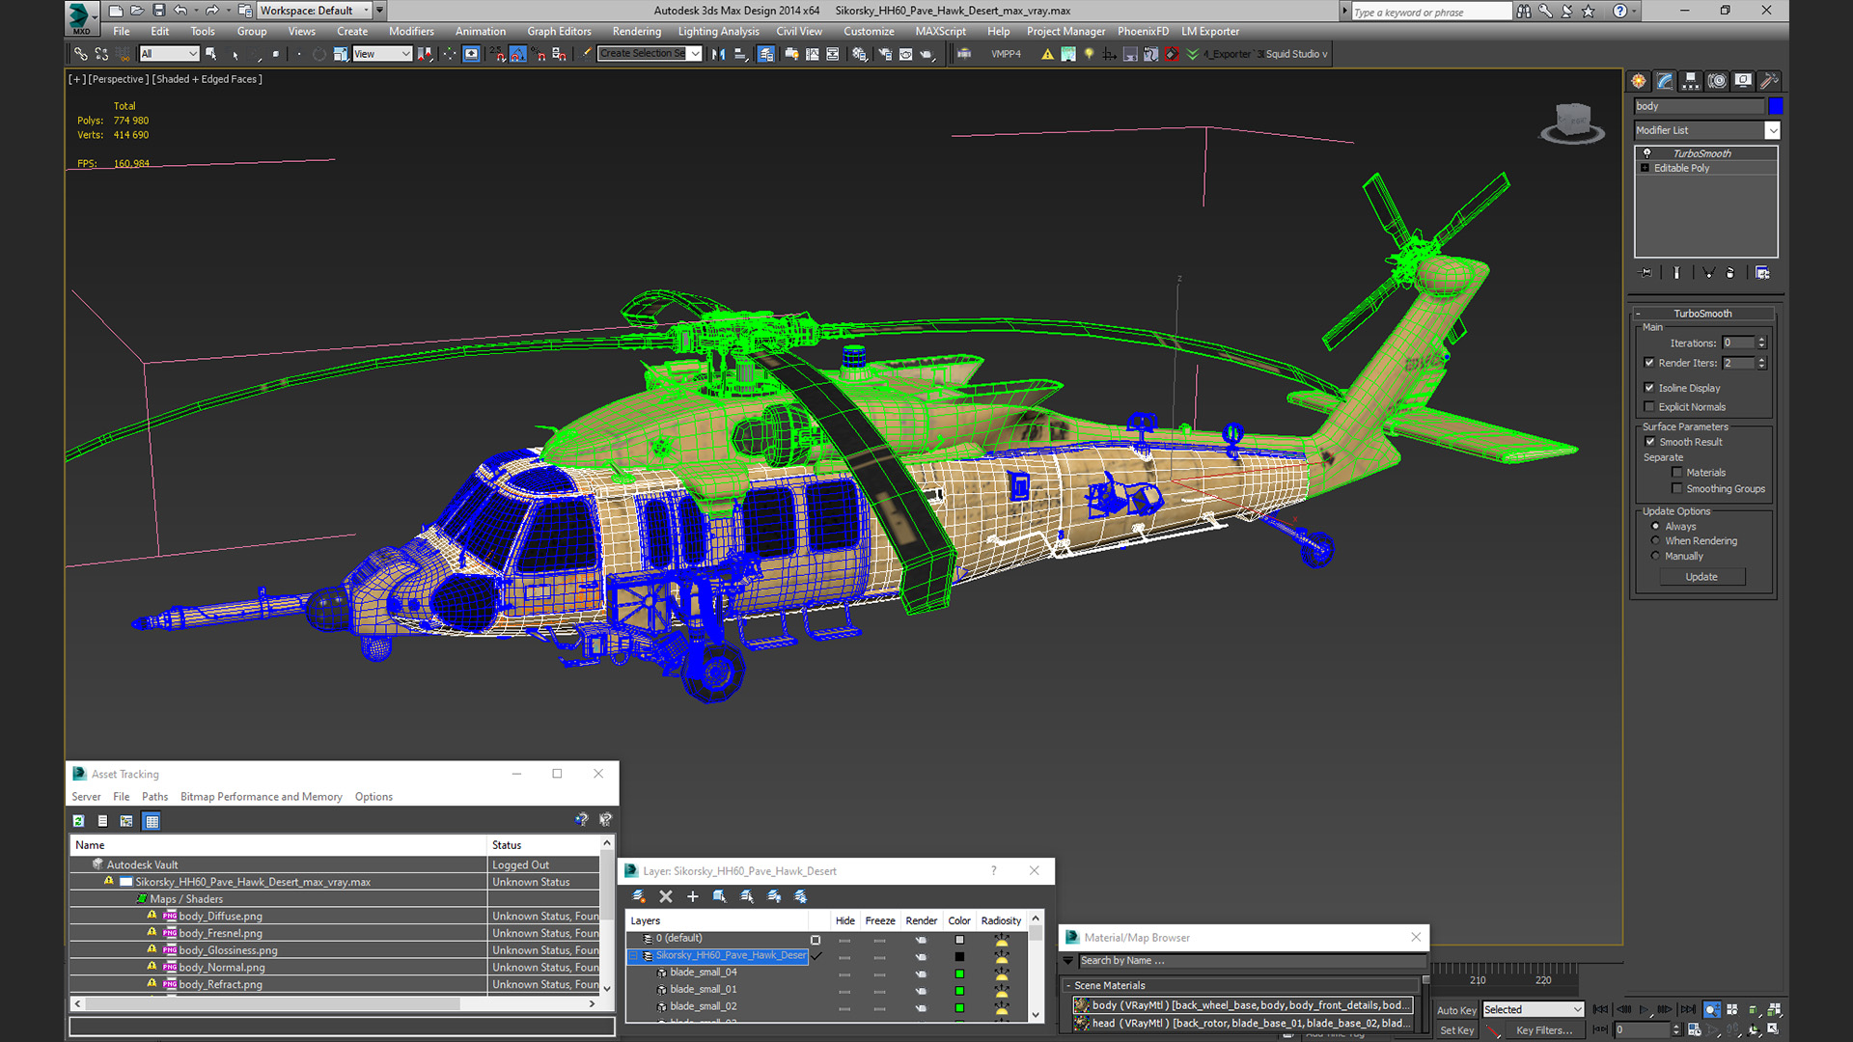This screenshot has height=1042, width=1853.
Task: Open the MAXScript menu
Action: pyautogui.click(x=940, y=32)
